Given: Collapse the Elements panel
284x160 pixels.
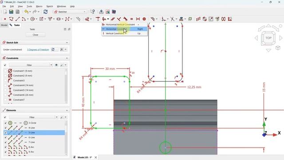Looking at the screenshot, I should (x=67, y=111).
